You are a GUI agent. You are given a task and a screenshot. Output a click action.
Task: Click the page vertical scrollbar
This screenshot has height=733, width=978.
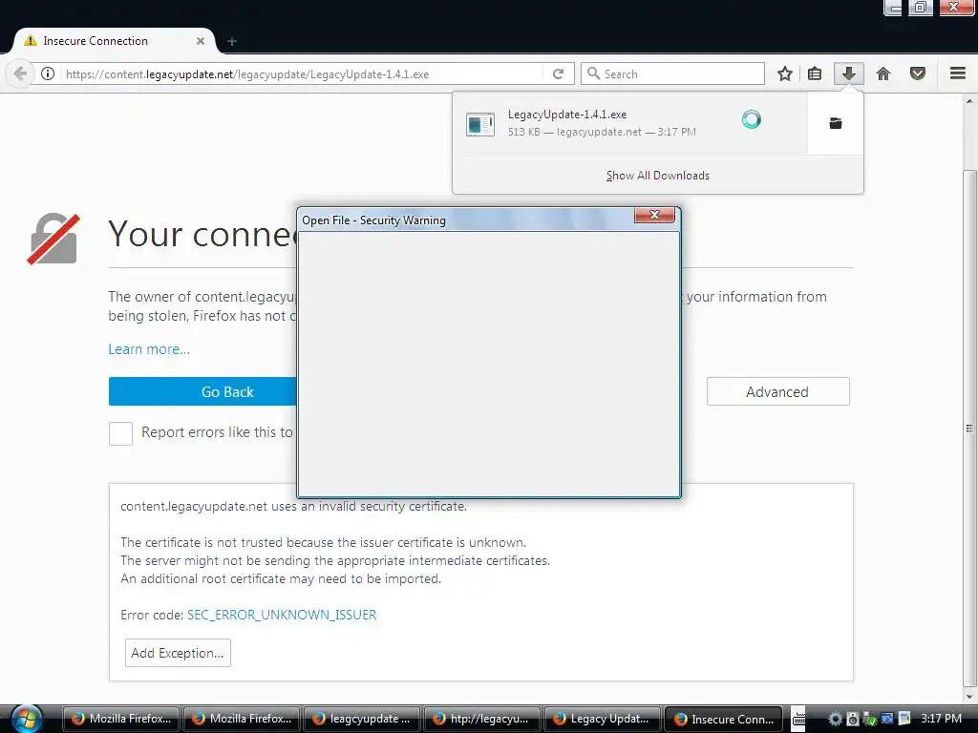(969, 429)
